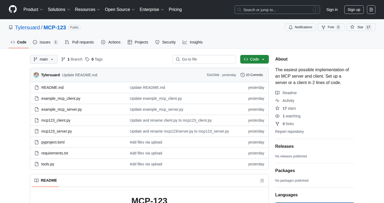Open example_mcp_server.py file
Viewport: 384px width, 203px height.
coord(62,109)
